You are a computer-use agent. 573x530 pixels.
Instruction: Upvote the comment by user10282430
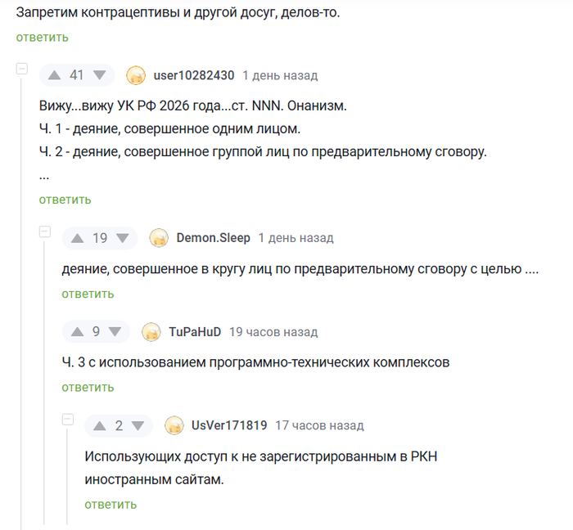[x=55, y=75]
